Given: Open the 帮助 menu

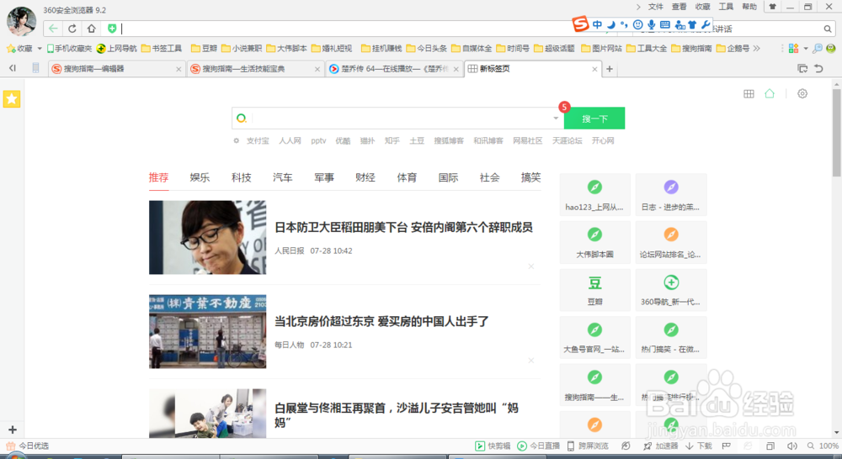Looking at the screenshot, I should click(749, 7).
